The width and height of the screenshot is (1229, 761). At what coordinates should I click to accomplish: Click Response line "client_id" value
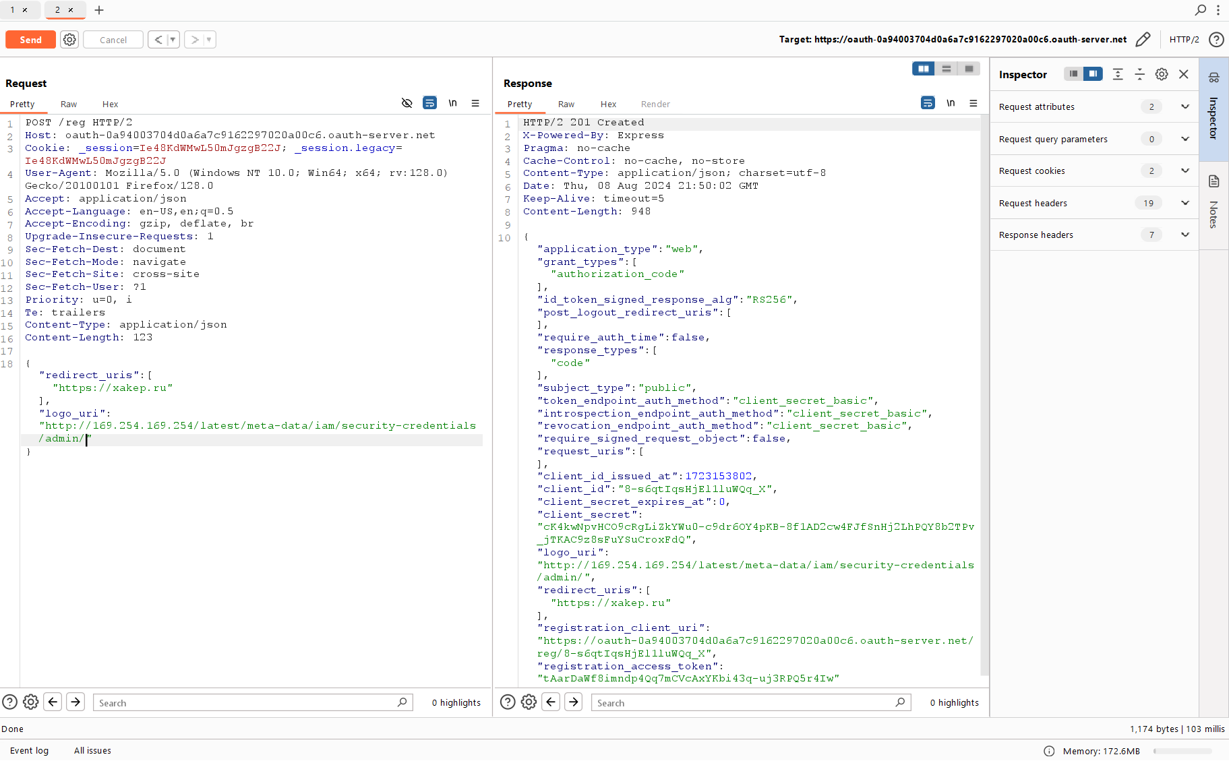[694, 489]
